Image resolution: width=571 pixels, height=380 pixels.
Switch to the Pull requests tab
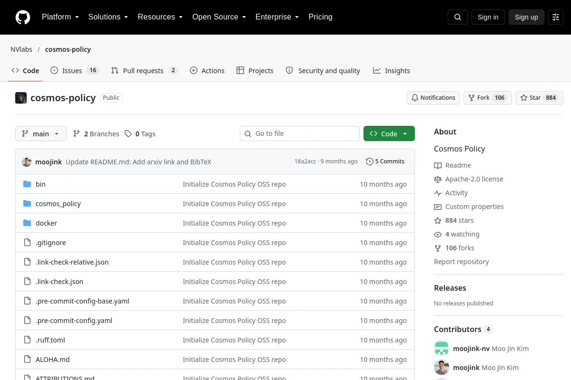pyautogui.click(x=145, y=71)
